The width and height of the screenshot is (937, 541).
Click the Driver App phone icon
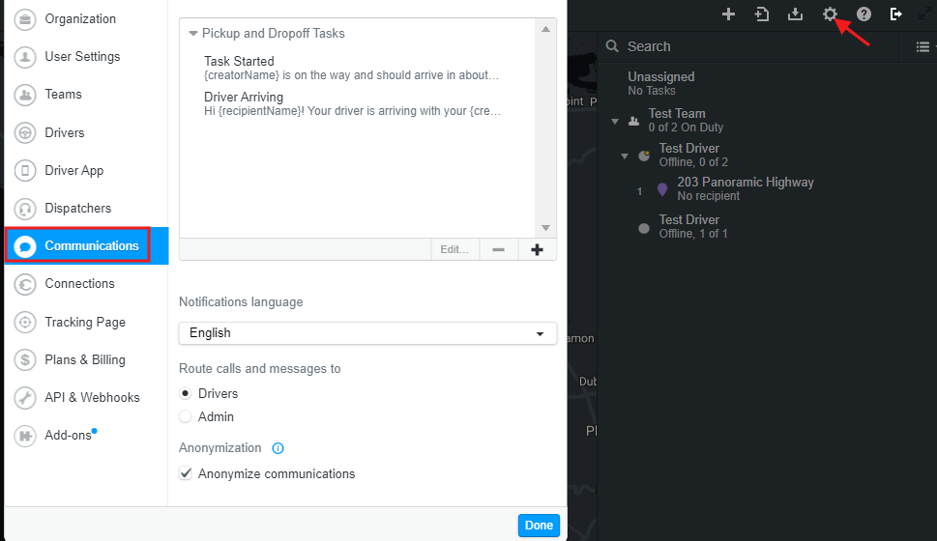pyautogui.click(x=25, y=171)
